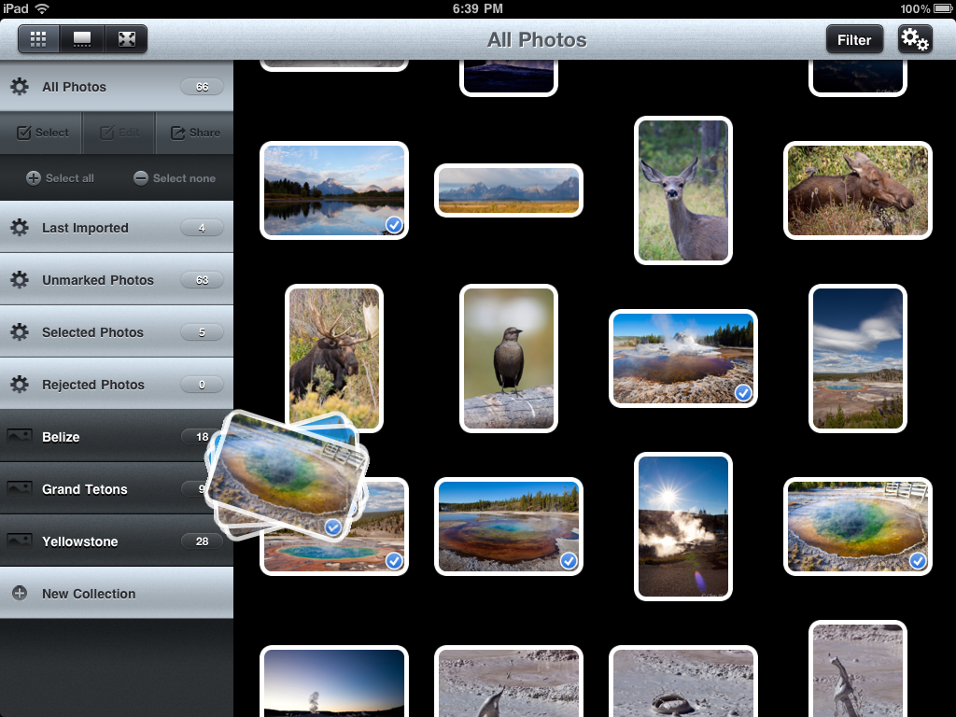
Task: Select the bull moose with antlers photo
Action: point(334,358)
